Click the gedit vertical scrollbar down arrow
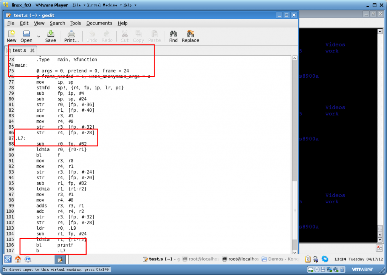Screen dimensions: 387x275 (x=295, y=251)
